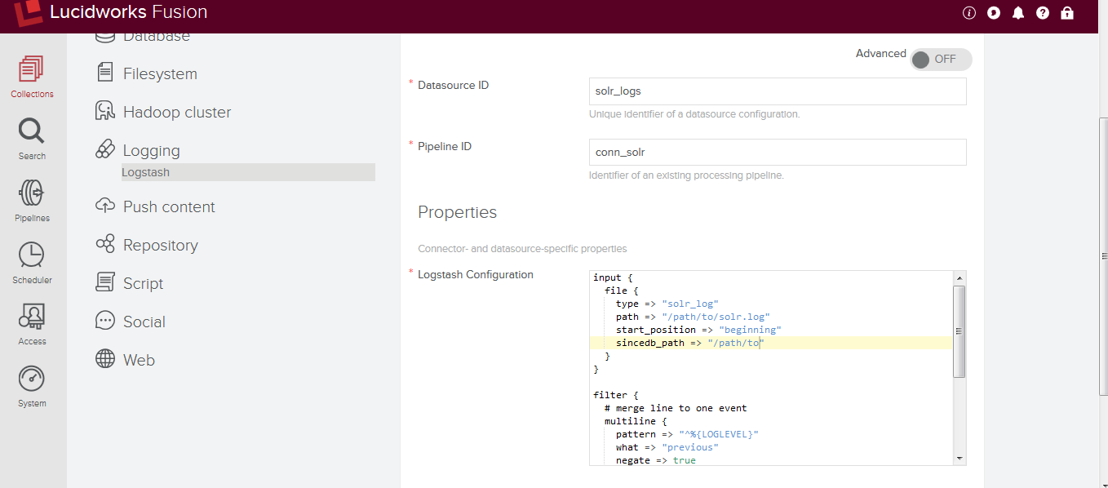Screen dimensions: 1108x488
Task: Click the code editor scroll up arrow
Action: (x=960, y=277)
